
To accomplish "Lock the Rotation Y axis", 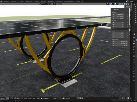I will point(127,25).
